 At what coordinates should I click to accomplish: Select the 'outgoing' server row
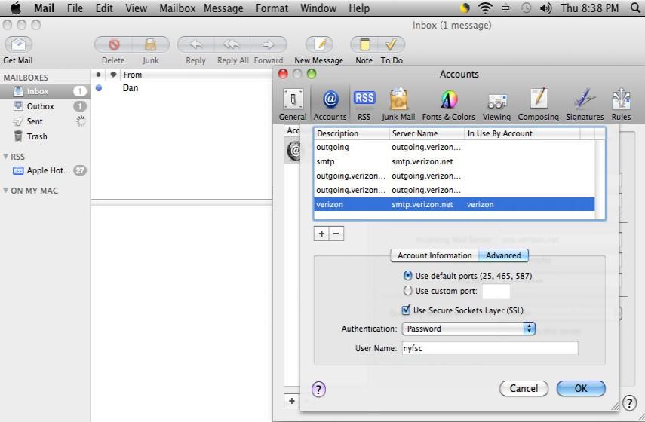pos(454,147)
